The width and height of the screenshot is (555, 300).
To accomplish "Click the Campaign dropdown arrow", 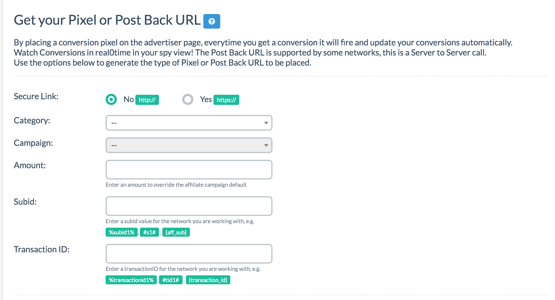I will pyautogui.click(x=266, y=145).
